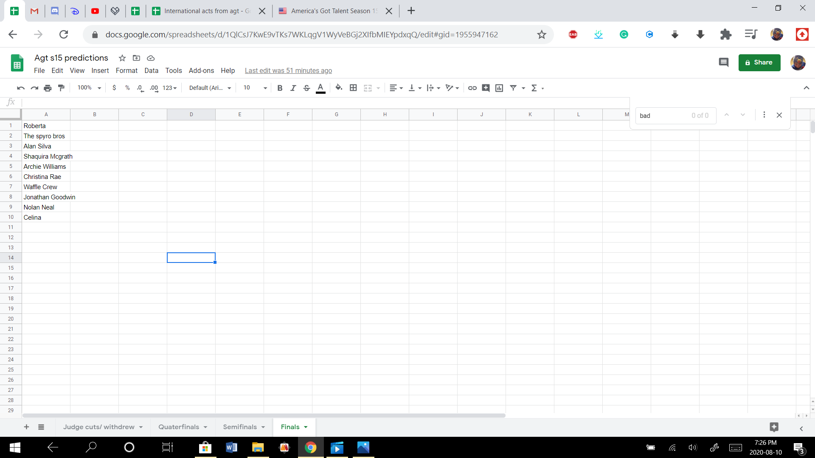Open the Edit menu
The height and width of the screenshot is (458, 815).
(x=57, y=70)
